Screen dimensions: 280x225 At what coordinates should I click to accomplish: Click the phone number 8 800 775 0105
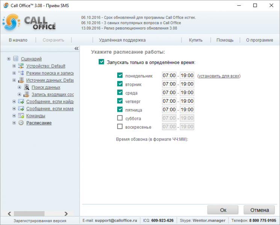[263, 220]
